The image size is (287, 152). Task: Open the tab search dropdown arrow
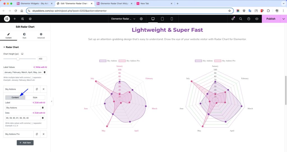pos(284,3)
